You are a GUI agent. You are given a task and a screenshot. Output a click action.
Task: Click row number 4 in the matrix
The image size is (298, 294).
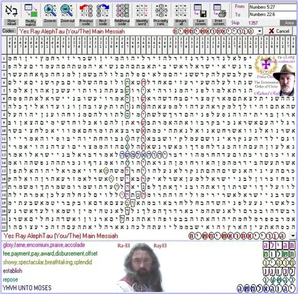[x=4, y=83]
